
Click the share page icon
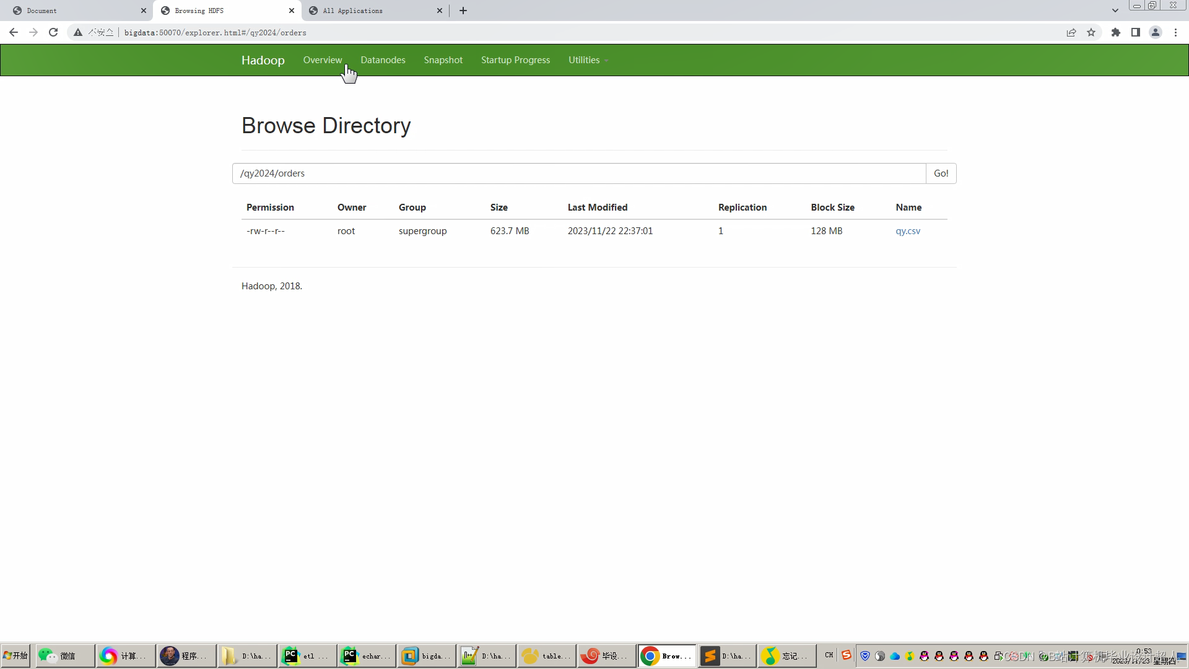[1071, 32]
